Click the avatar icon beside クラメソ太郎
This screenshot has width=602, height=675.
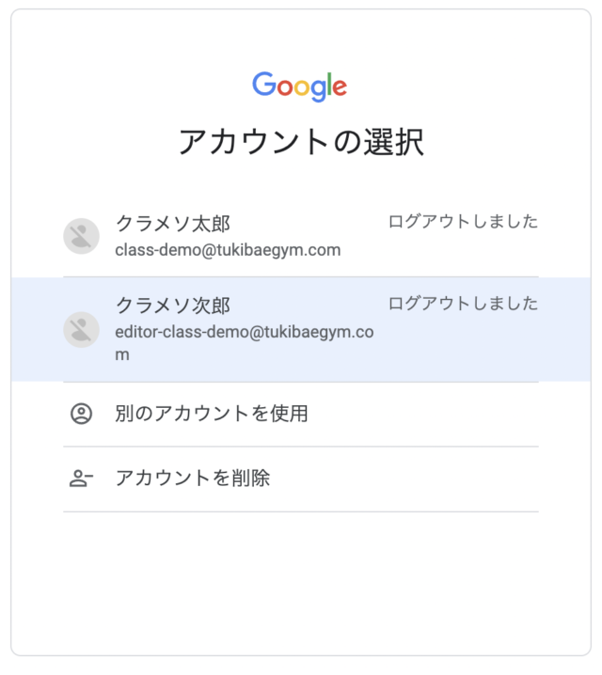pos(82,236)
